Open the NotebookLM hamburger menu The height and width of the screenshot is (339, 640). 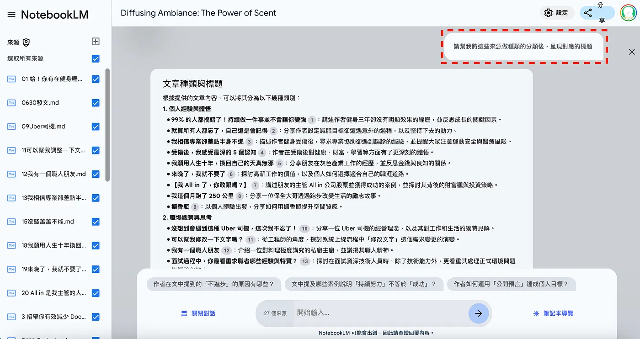click(11, 15)
